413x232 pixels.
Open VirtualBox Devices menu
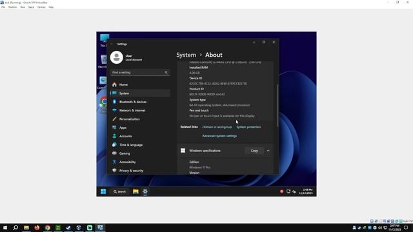(x=41, y=7)
